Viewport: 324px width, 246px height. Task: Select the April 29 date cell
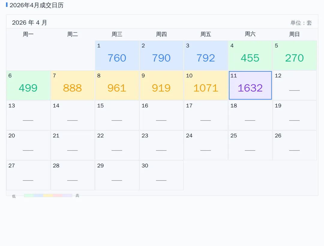tap(117, 175)
